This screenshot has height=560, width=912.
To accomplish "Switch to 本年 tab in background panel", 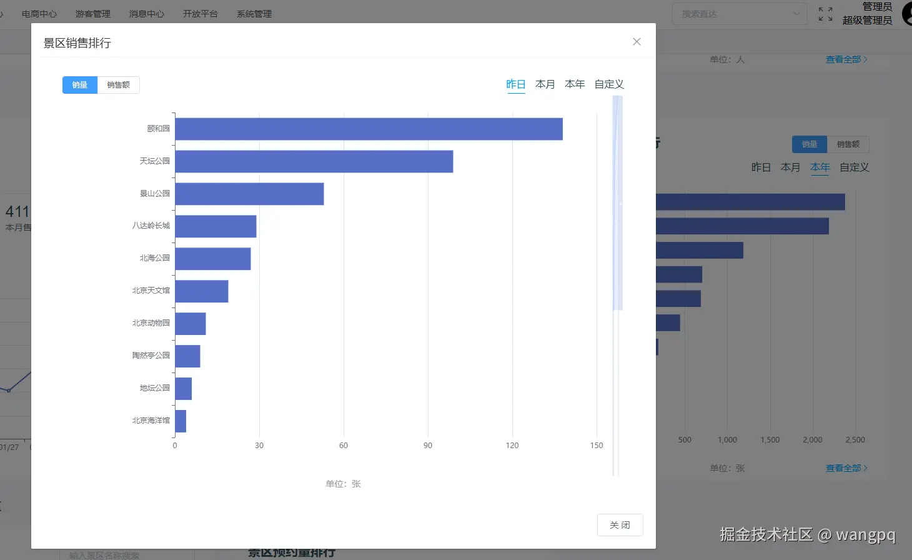I will pyautogui.click(x=820, y=167).
